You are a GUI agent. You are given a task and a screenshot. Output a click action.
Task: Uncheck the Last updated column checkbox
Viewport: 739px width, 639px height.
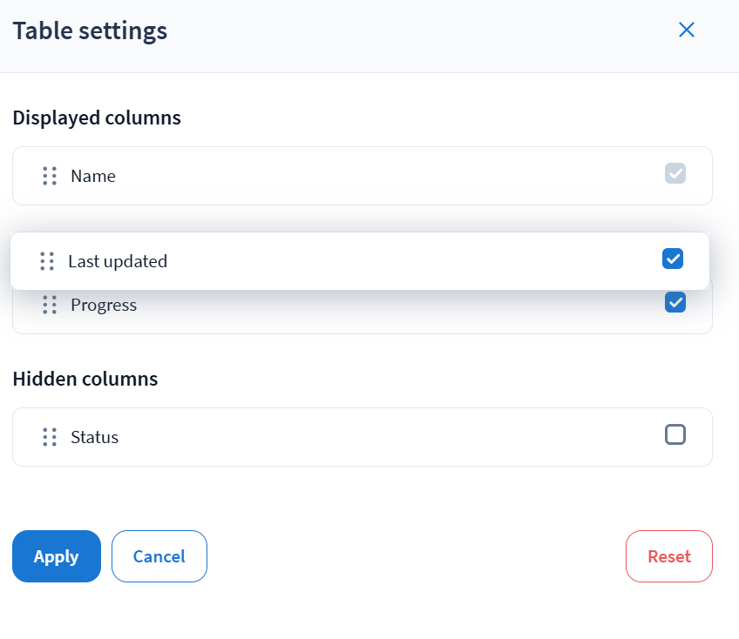[x=673, y=259]
